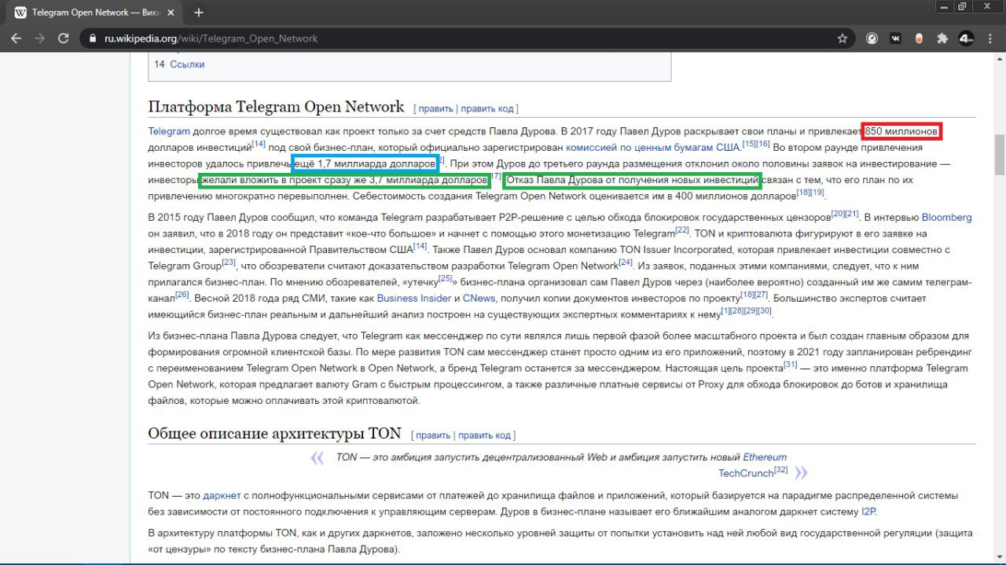1006x565 pixels.
Task: Open citation [14] after 'долларов инвестиций'
Action: pos(259,144)
